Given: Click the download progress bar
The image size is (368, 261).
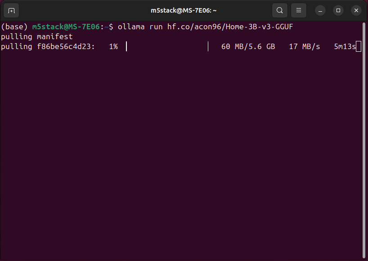Looking at the screenshot, I should [167, 46].
